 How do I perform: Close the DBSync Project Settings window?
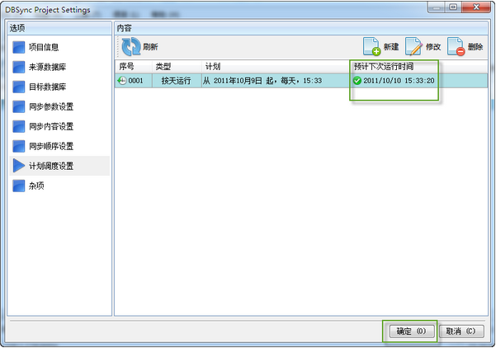[476, 7]
